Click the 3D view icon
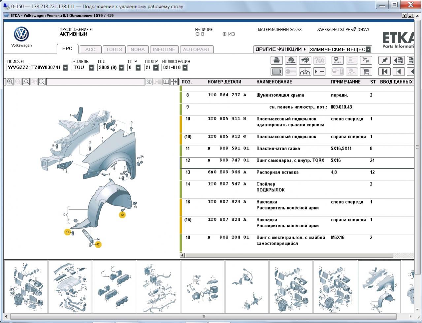Viewport: 422px width, 323px height. click(149, 82)
